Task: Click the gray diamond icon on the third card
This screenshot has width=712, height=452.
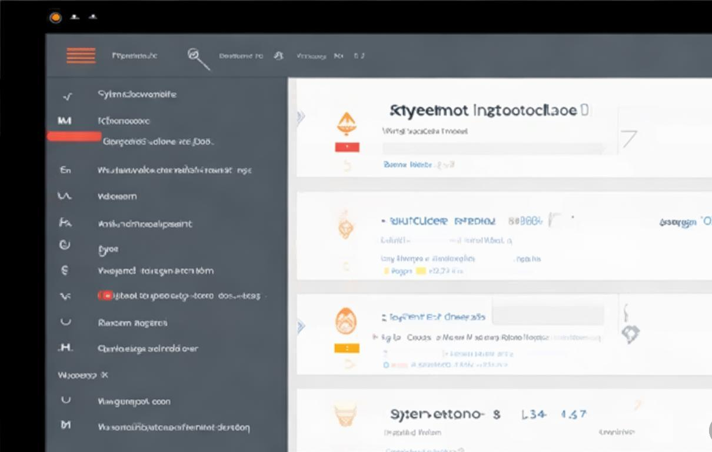Action: pos(630,334)
